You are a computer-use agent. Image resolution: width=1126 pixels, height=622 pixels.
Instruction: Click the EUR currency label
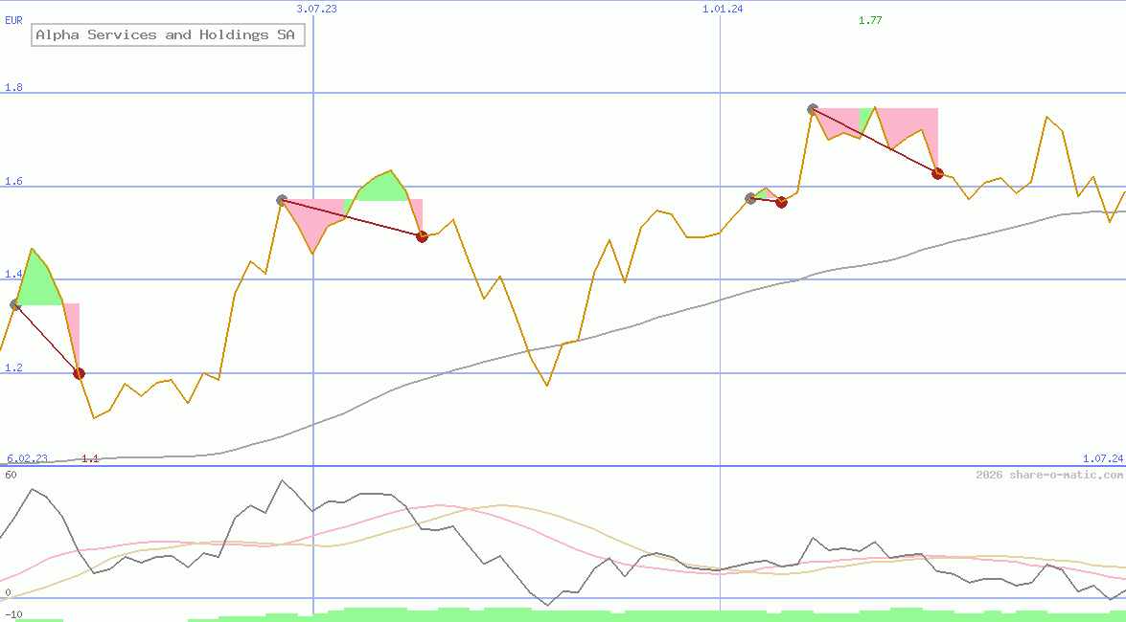(x=13, y=18)
